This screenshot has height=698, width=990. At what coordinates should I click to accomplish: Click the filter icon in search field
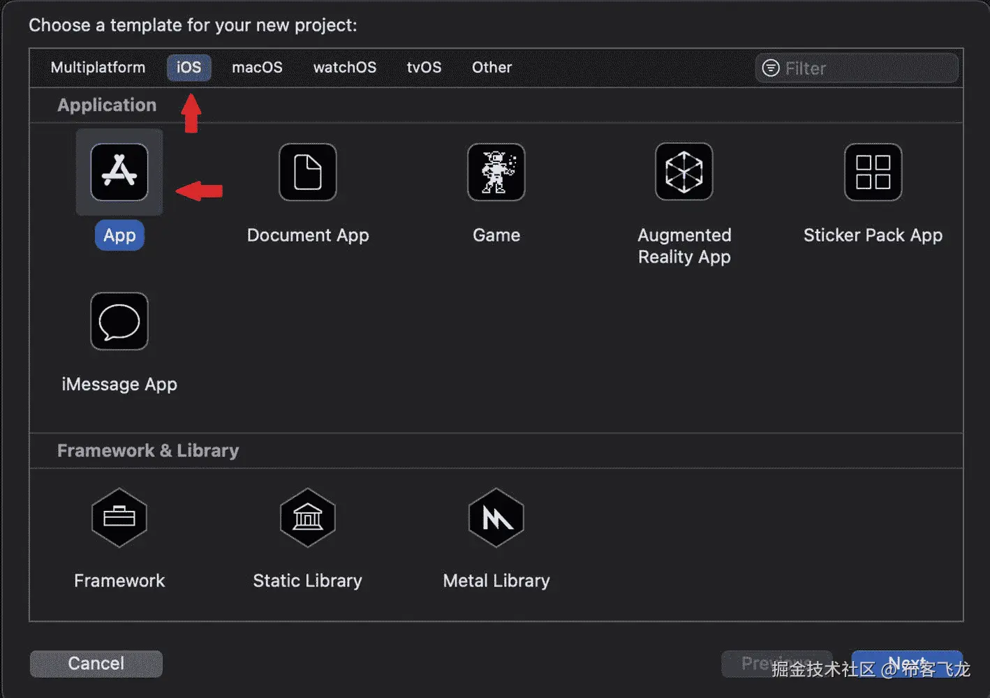click(x=771, y=68)
